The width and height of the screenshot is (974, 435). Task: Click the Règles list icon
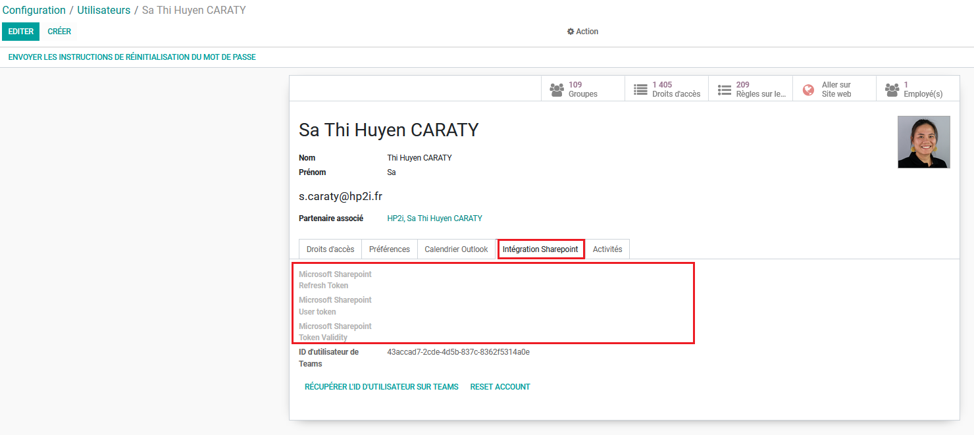[725, 90]
